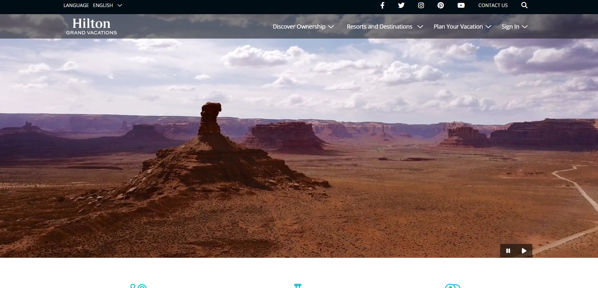The height and width of the screenshot is (288, 598).
Task: Open the Pinterest social link
Action: 441,5
